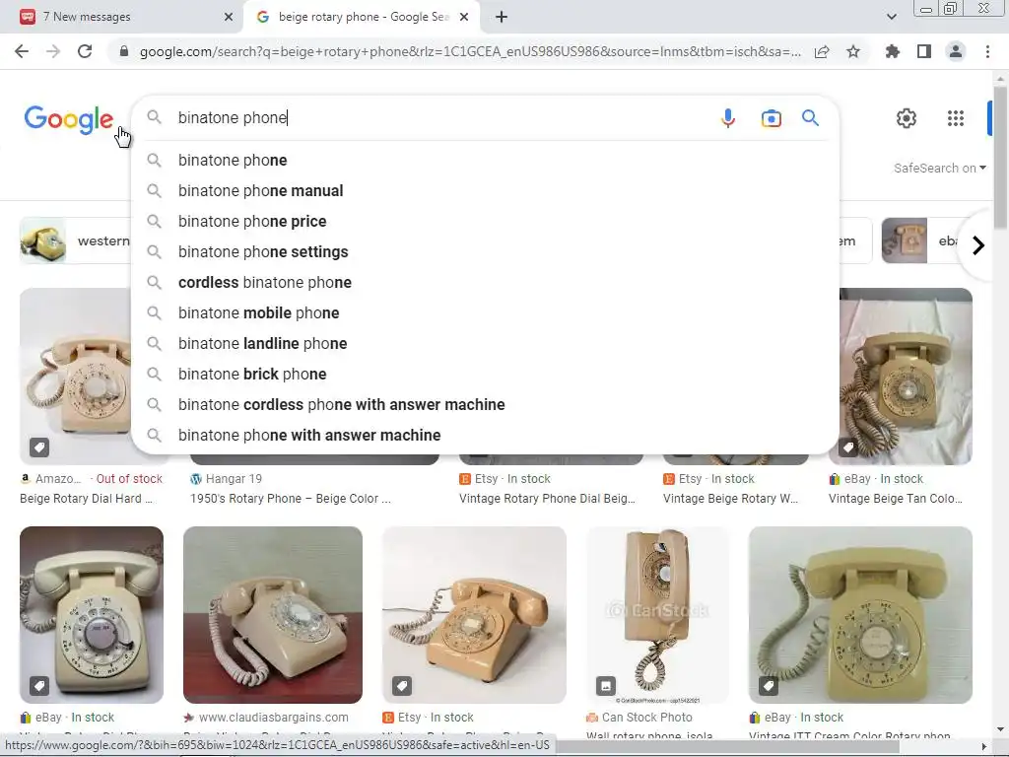
Task: Choose 'binatone phone with answer machine' suggestion
Action: pyautogui.click(x=485, y=435)
